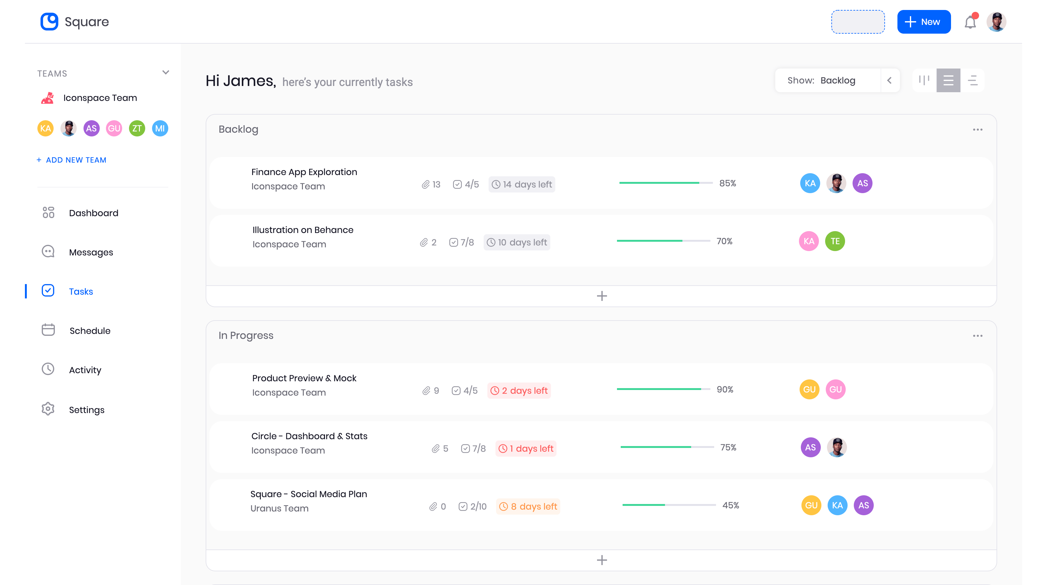Collapse the TEAMS section chevron
The image size is (1047, 585).
165,72
